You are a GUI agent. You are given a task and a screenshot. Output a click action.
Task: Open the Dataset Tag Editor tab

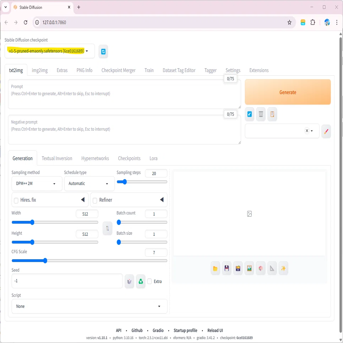[179, 70]
